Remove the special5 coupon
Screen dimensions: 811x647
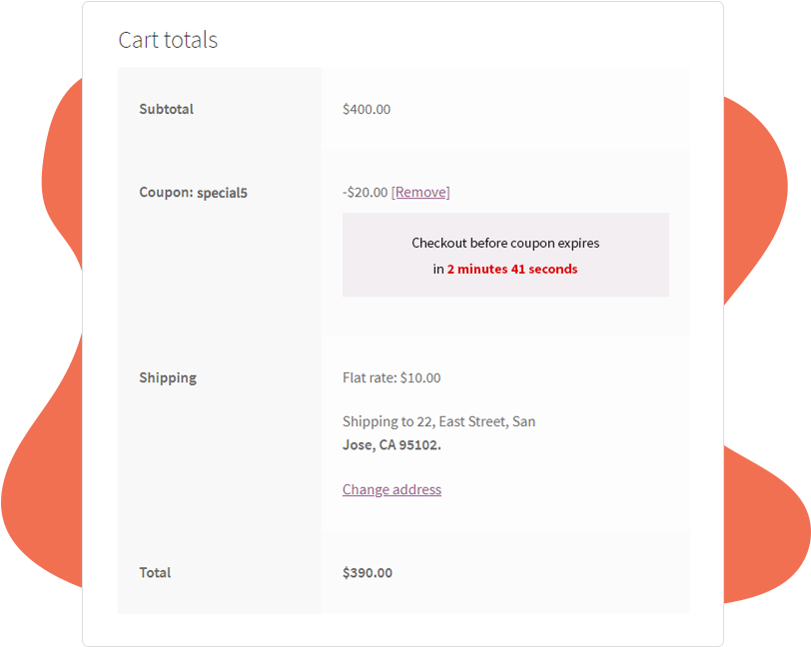click(x=420, y=192)
